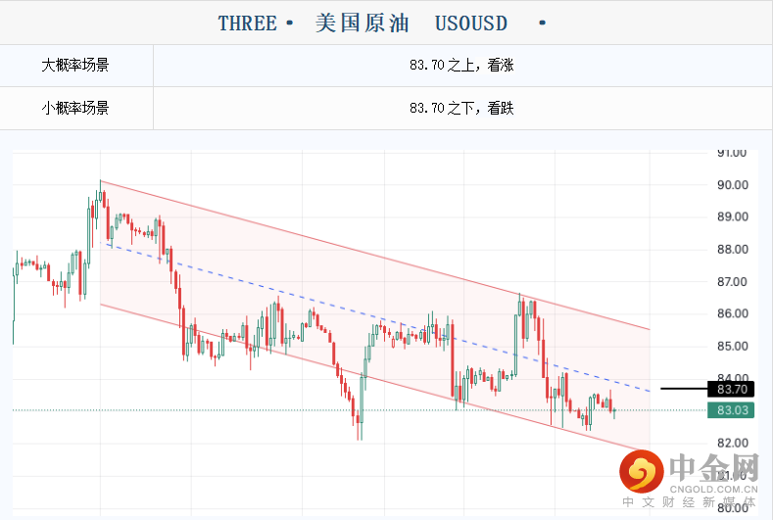773x520 pixels.
Task: Click the 中金网 red-gold swirl logo icon
Action: tap(642, 473)
